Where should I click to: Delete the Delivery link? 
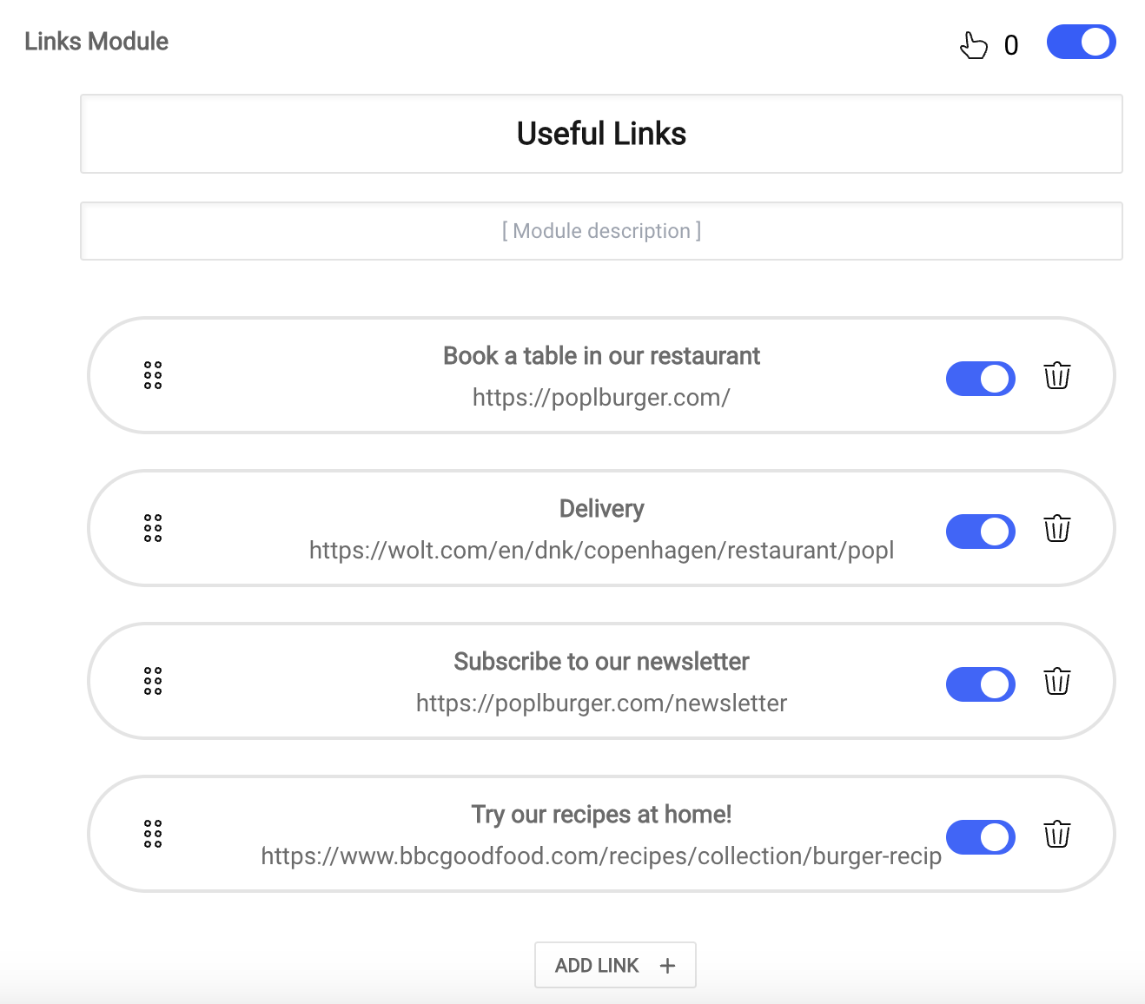click(x=1056, y=528)
